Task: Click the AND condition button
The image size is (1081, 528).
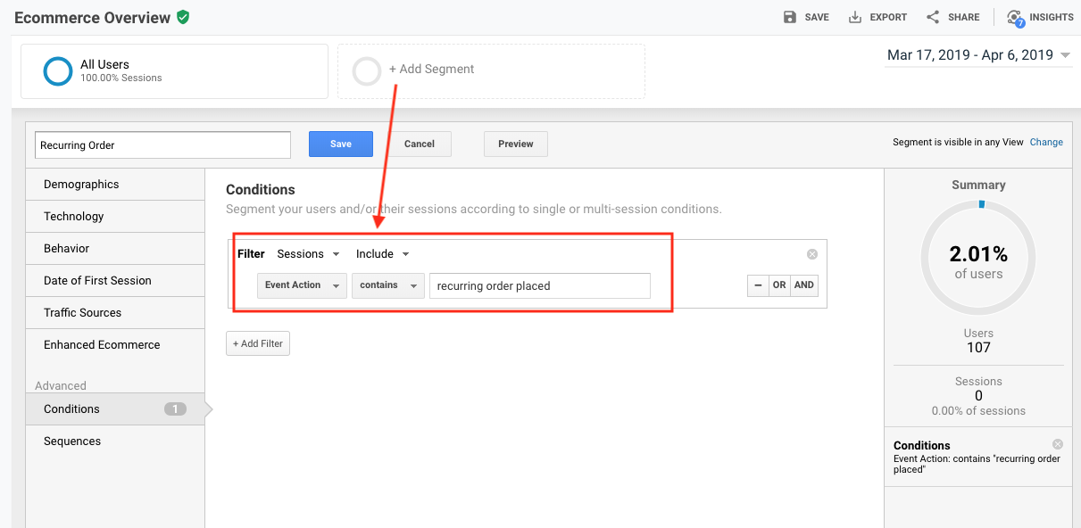Action: [804, 285]
